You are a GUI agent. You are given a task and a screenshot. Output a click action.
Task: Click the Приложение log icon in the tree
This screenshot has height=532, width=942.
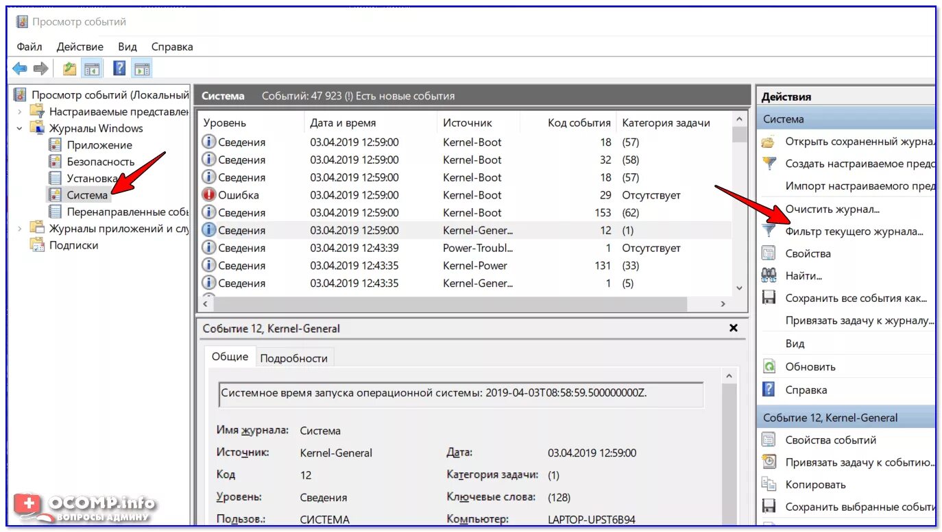55,145
